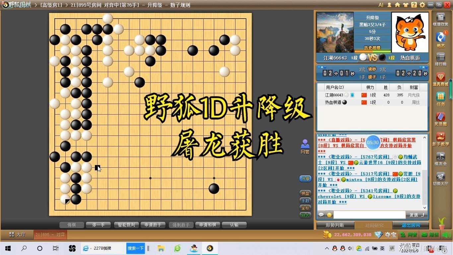This screenshot has width=453, height=255.
Task: Switch to the 形势判断 tab
Action: pos(335,225)
